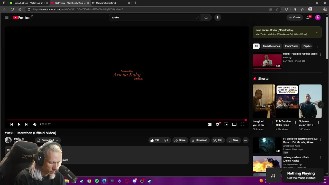This screenshot has height=185, width=329.
Task: Open options for Imagined you short
Action: tap(272, 123)
